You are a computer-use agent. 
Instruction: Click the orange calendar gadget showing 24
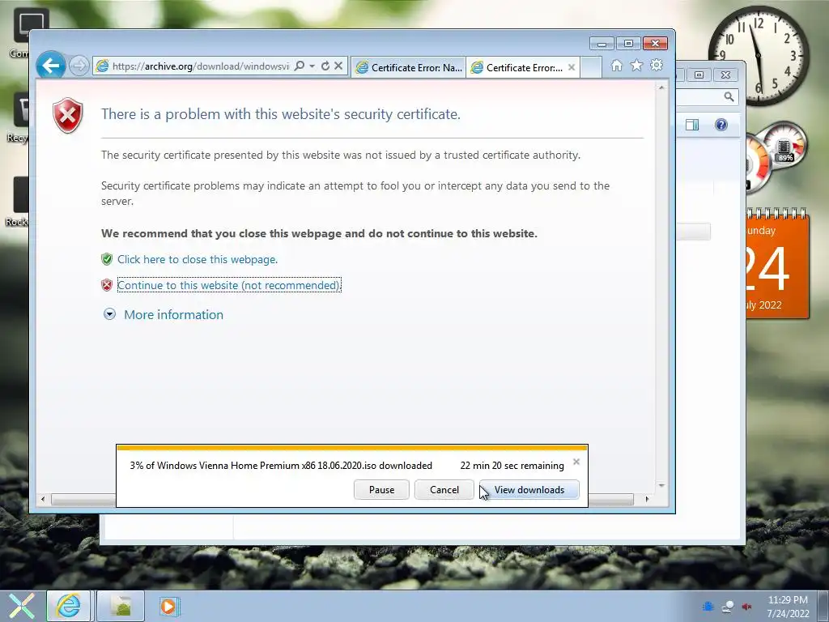(x=777, y=265)
